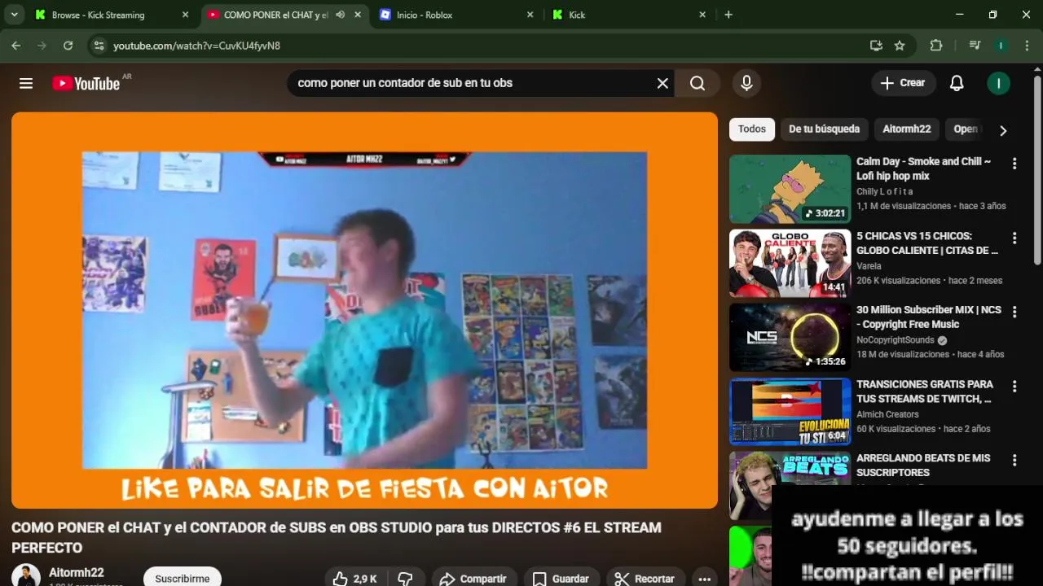Open a new browser tab

[x=728, y=15]
